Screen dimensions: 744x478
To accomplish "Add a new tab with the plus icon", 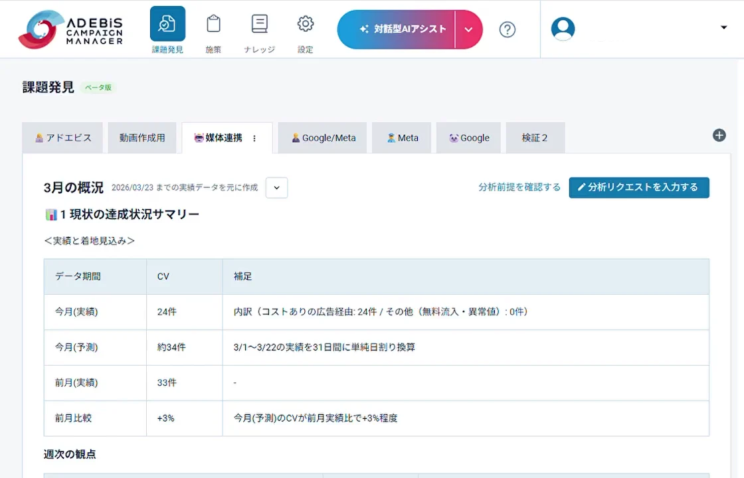I will pyautogui.click(x=719, y=135).
